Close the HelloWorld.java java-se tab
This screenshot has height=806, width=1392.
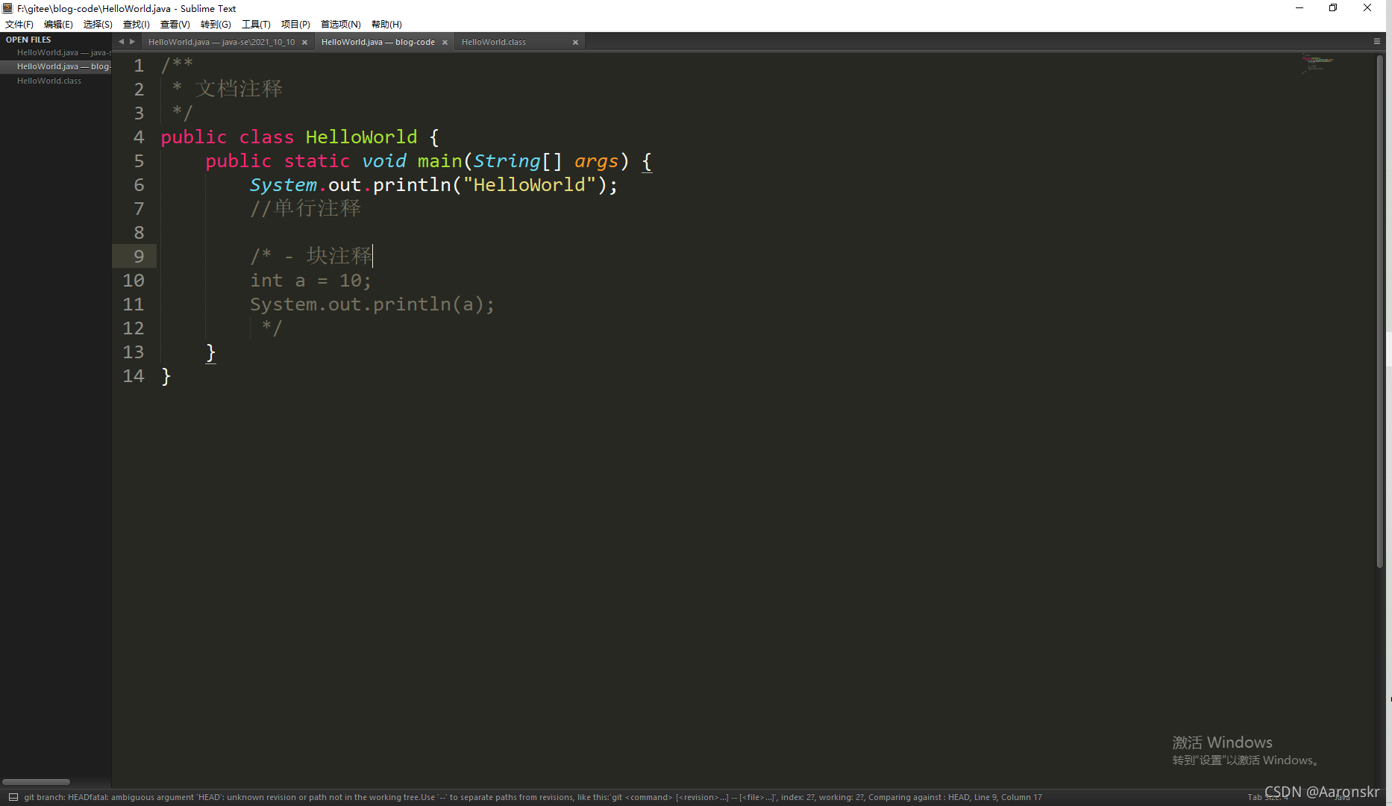click(x=304, y=43)
